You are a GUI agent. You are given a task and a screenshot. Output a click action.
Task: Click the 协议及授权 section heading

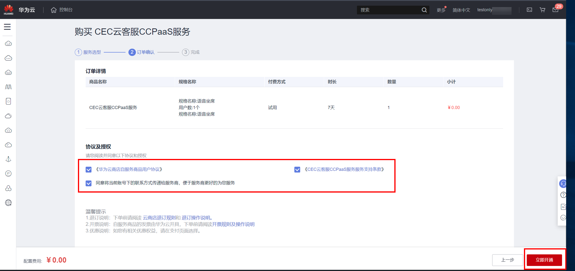click(98, 147)
